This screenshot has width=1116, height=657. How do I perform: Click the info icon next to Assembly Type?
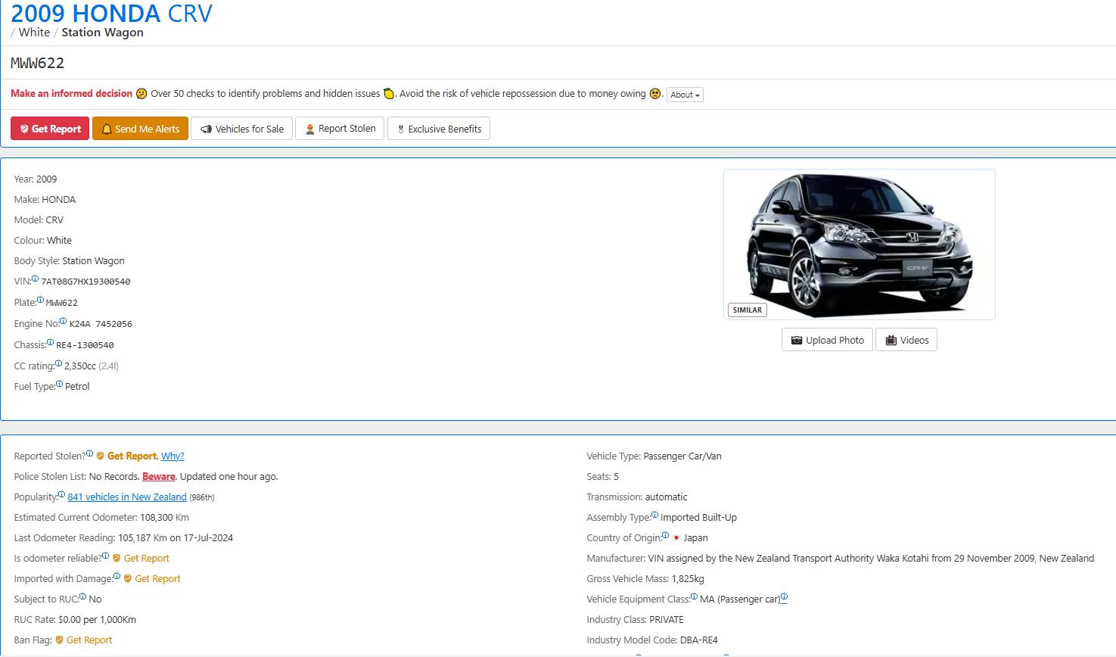point(654,515)
